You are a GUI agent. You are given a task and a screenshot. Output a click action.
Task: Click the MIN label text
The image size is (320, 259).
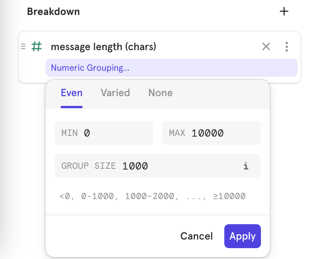(x=70, y=133)
